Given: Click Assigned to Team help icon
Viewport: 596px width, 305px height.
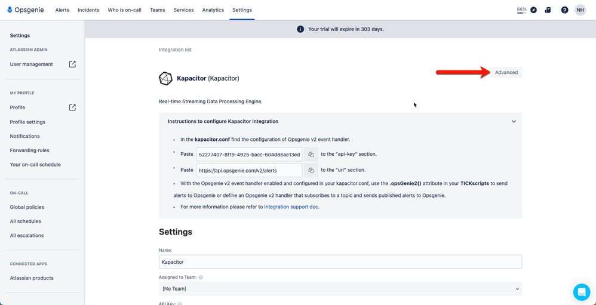Looking at the screenshot, I should pyautogui.click(x=201, y=278).
